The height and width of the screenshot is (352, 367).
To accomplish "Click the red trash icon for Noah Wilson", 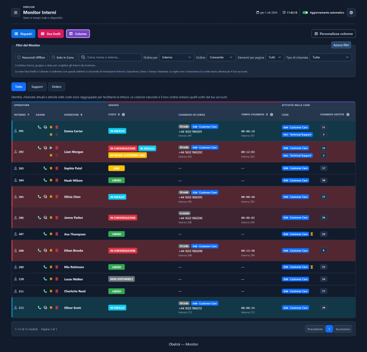I will point(57,180).
